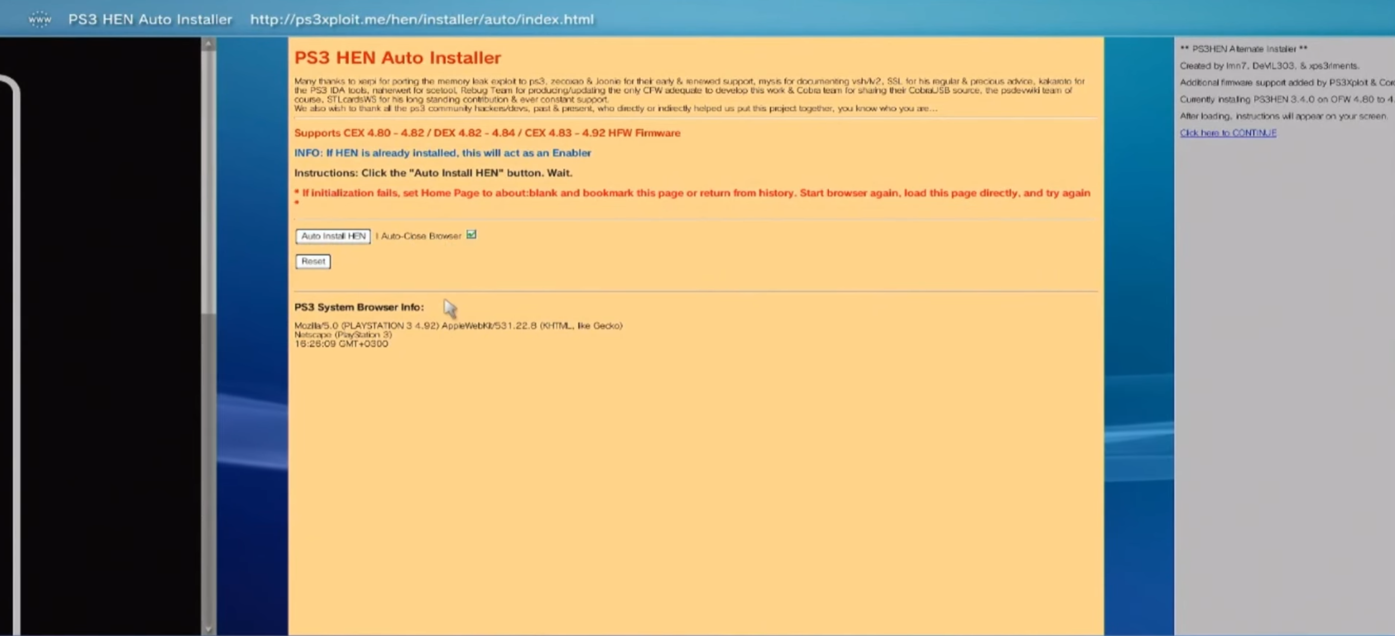1395x636 pixels.
Task: Click the ps3xploit.me URL in address bar
Action: click(422, 19)
